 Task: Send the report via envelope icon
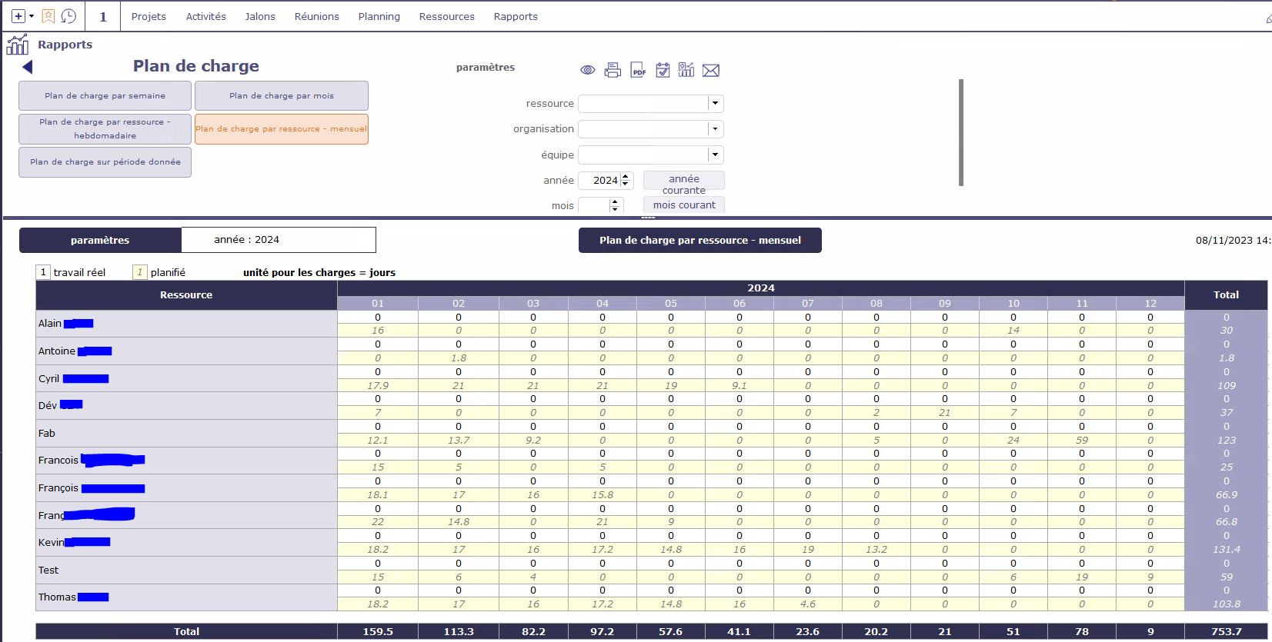point(711,71)
